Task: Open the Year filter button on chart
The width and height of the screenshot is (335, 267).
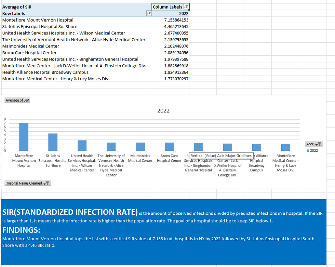Action: point(314,144)
